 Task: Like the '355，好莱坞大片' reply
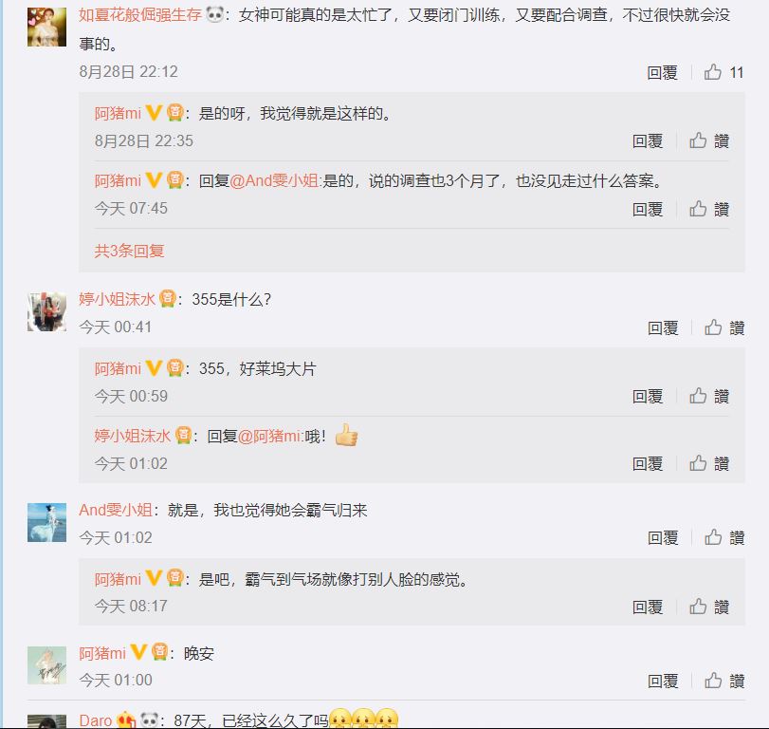[709, 396]
